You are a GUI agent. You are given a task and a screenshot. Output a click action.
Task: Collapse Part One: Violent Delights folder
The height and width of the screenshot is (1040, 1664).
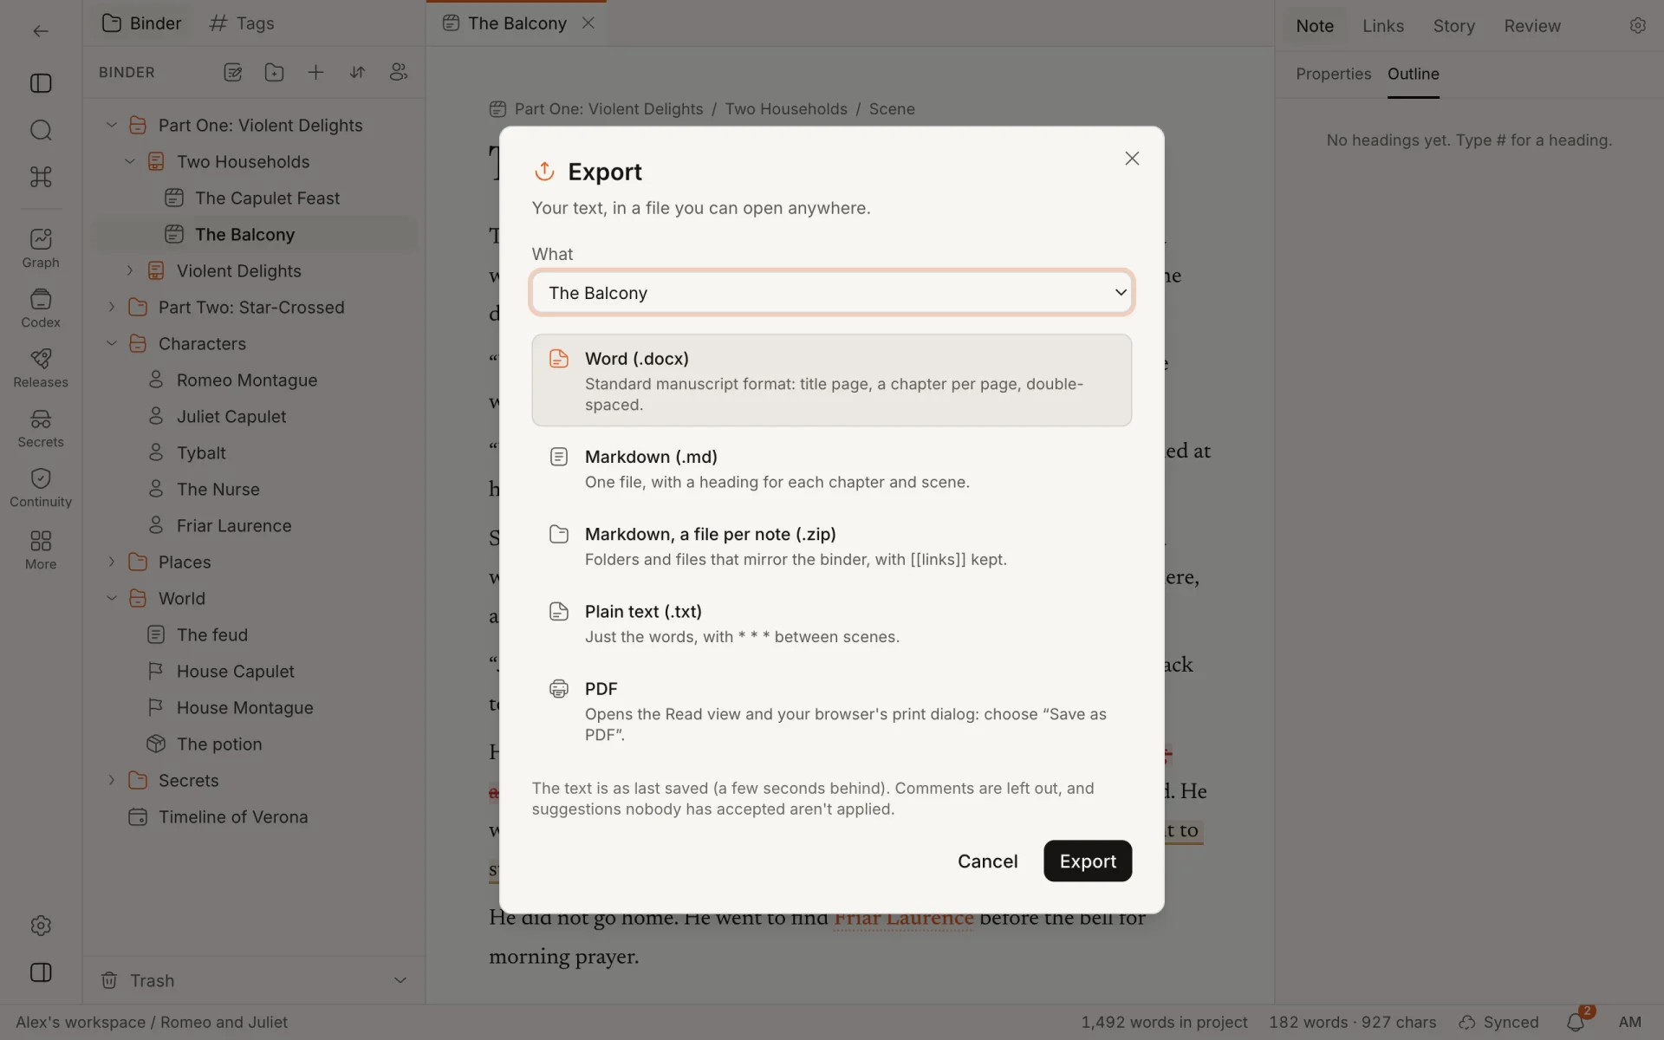tap(111, 125)
